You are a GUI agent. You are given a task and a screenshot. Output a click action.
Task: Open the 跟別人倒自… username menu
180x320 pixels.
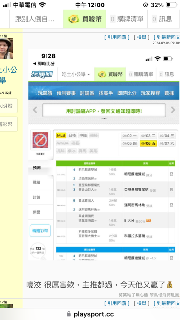pyautogui.click(x=35, y=19)
